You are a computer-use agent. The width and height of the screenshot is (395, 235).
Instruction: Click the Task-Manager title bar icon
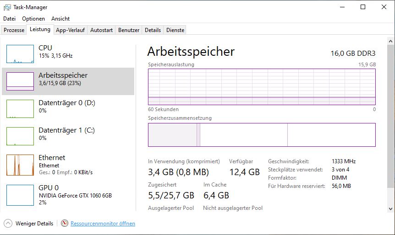pos(7,7)
